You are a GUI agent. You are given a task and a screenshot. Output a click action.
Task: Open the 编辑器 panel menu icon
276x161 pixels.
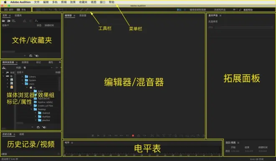(74, 15)
